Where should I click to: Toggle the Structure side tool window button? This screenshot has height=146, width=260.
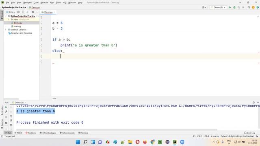pos(2,110)
